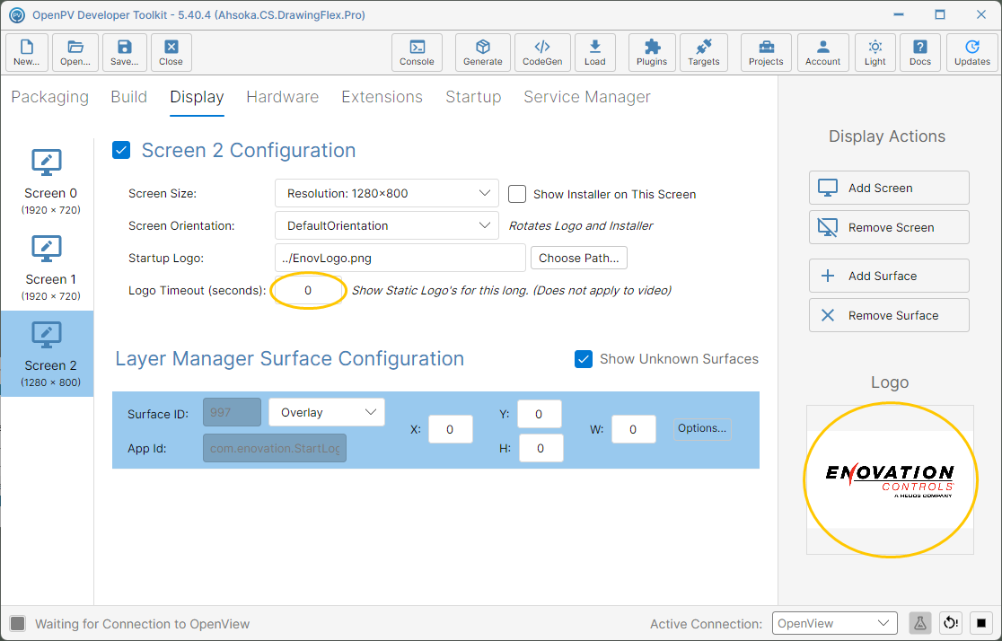Run the Generate tool

pyautogui.click(x=482, y=52)
